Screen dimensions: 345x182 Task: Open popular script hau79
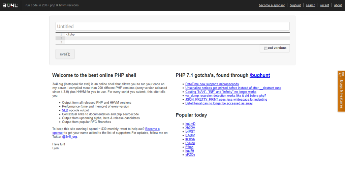[189, 151]
